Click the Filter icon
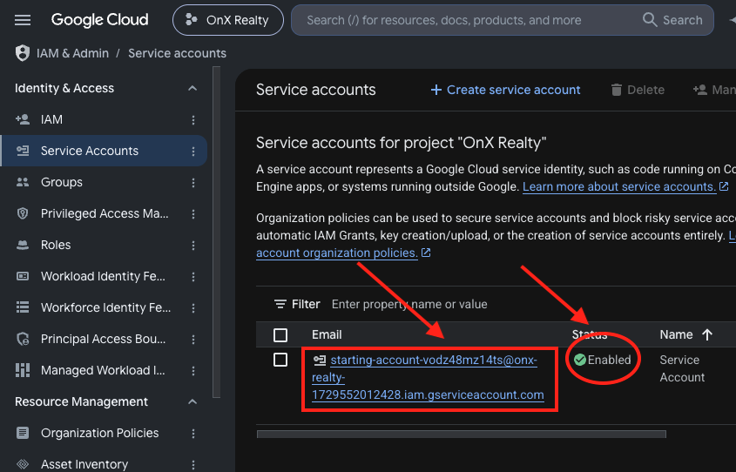 280,304
